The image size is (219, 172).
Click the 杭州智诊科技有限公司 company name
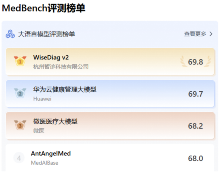click(x=61, y=67)
